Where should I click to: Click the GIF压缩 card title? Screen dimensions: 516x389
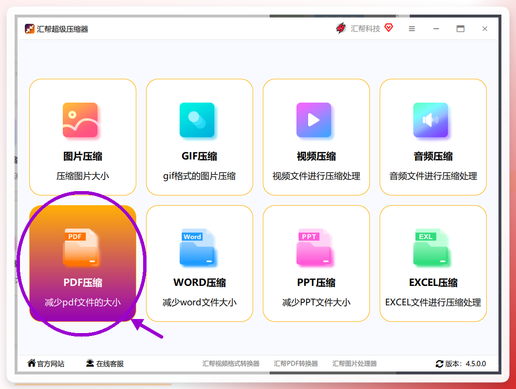click(200, 156)
